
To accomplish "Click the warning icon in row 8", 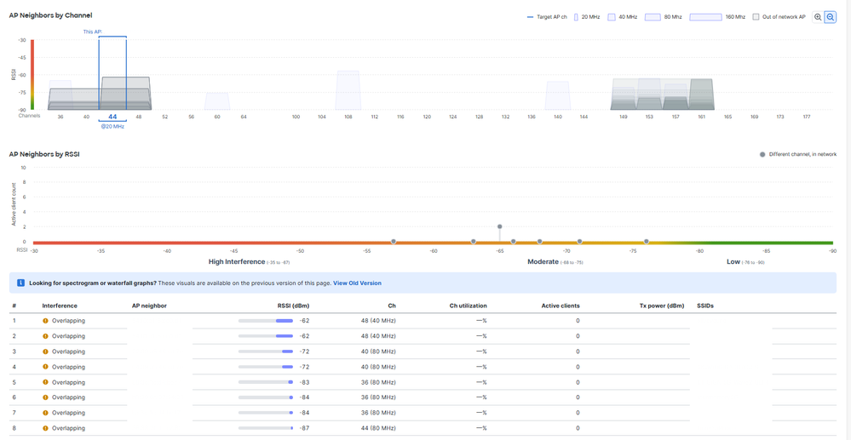I will (x=46, y=428).
